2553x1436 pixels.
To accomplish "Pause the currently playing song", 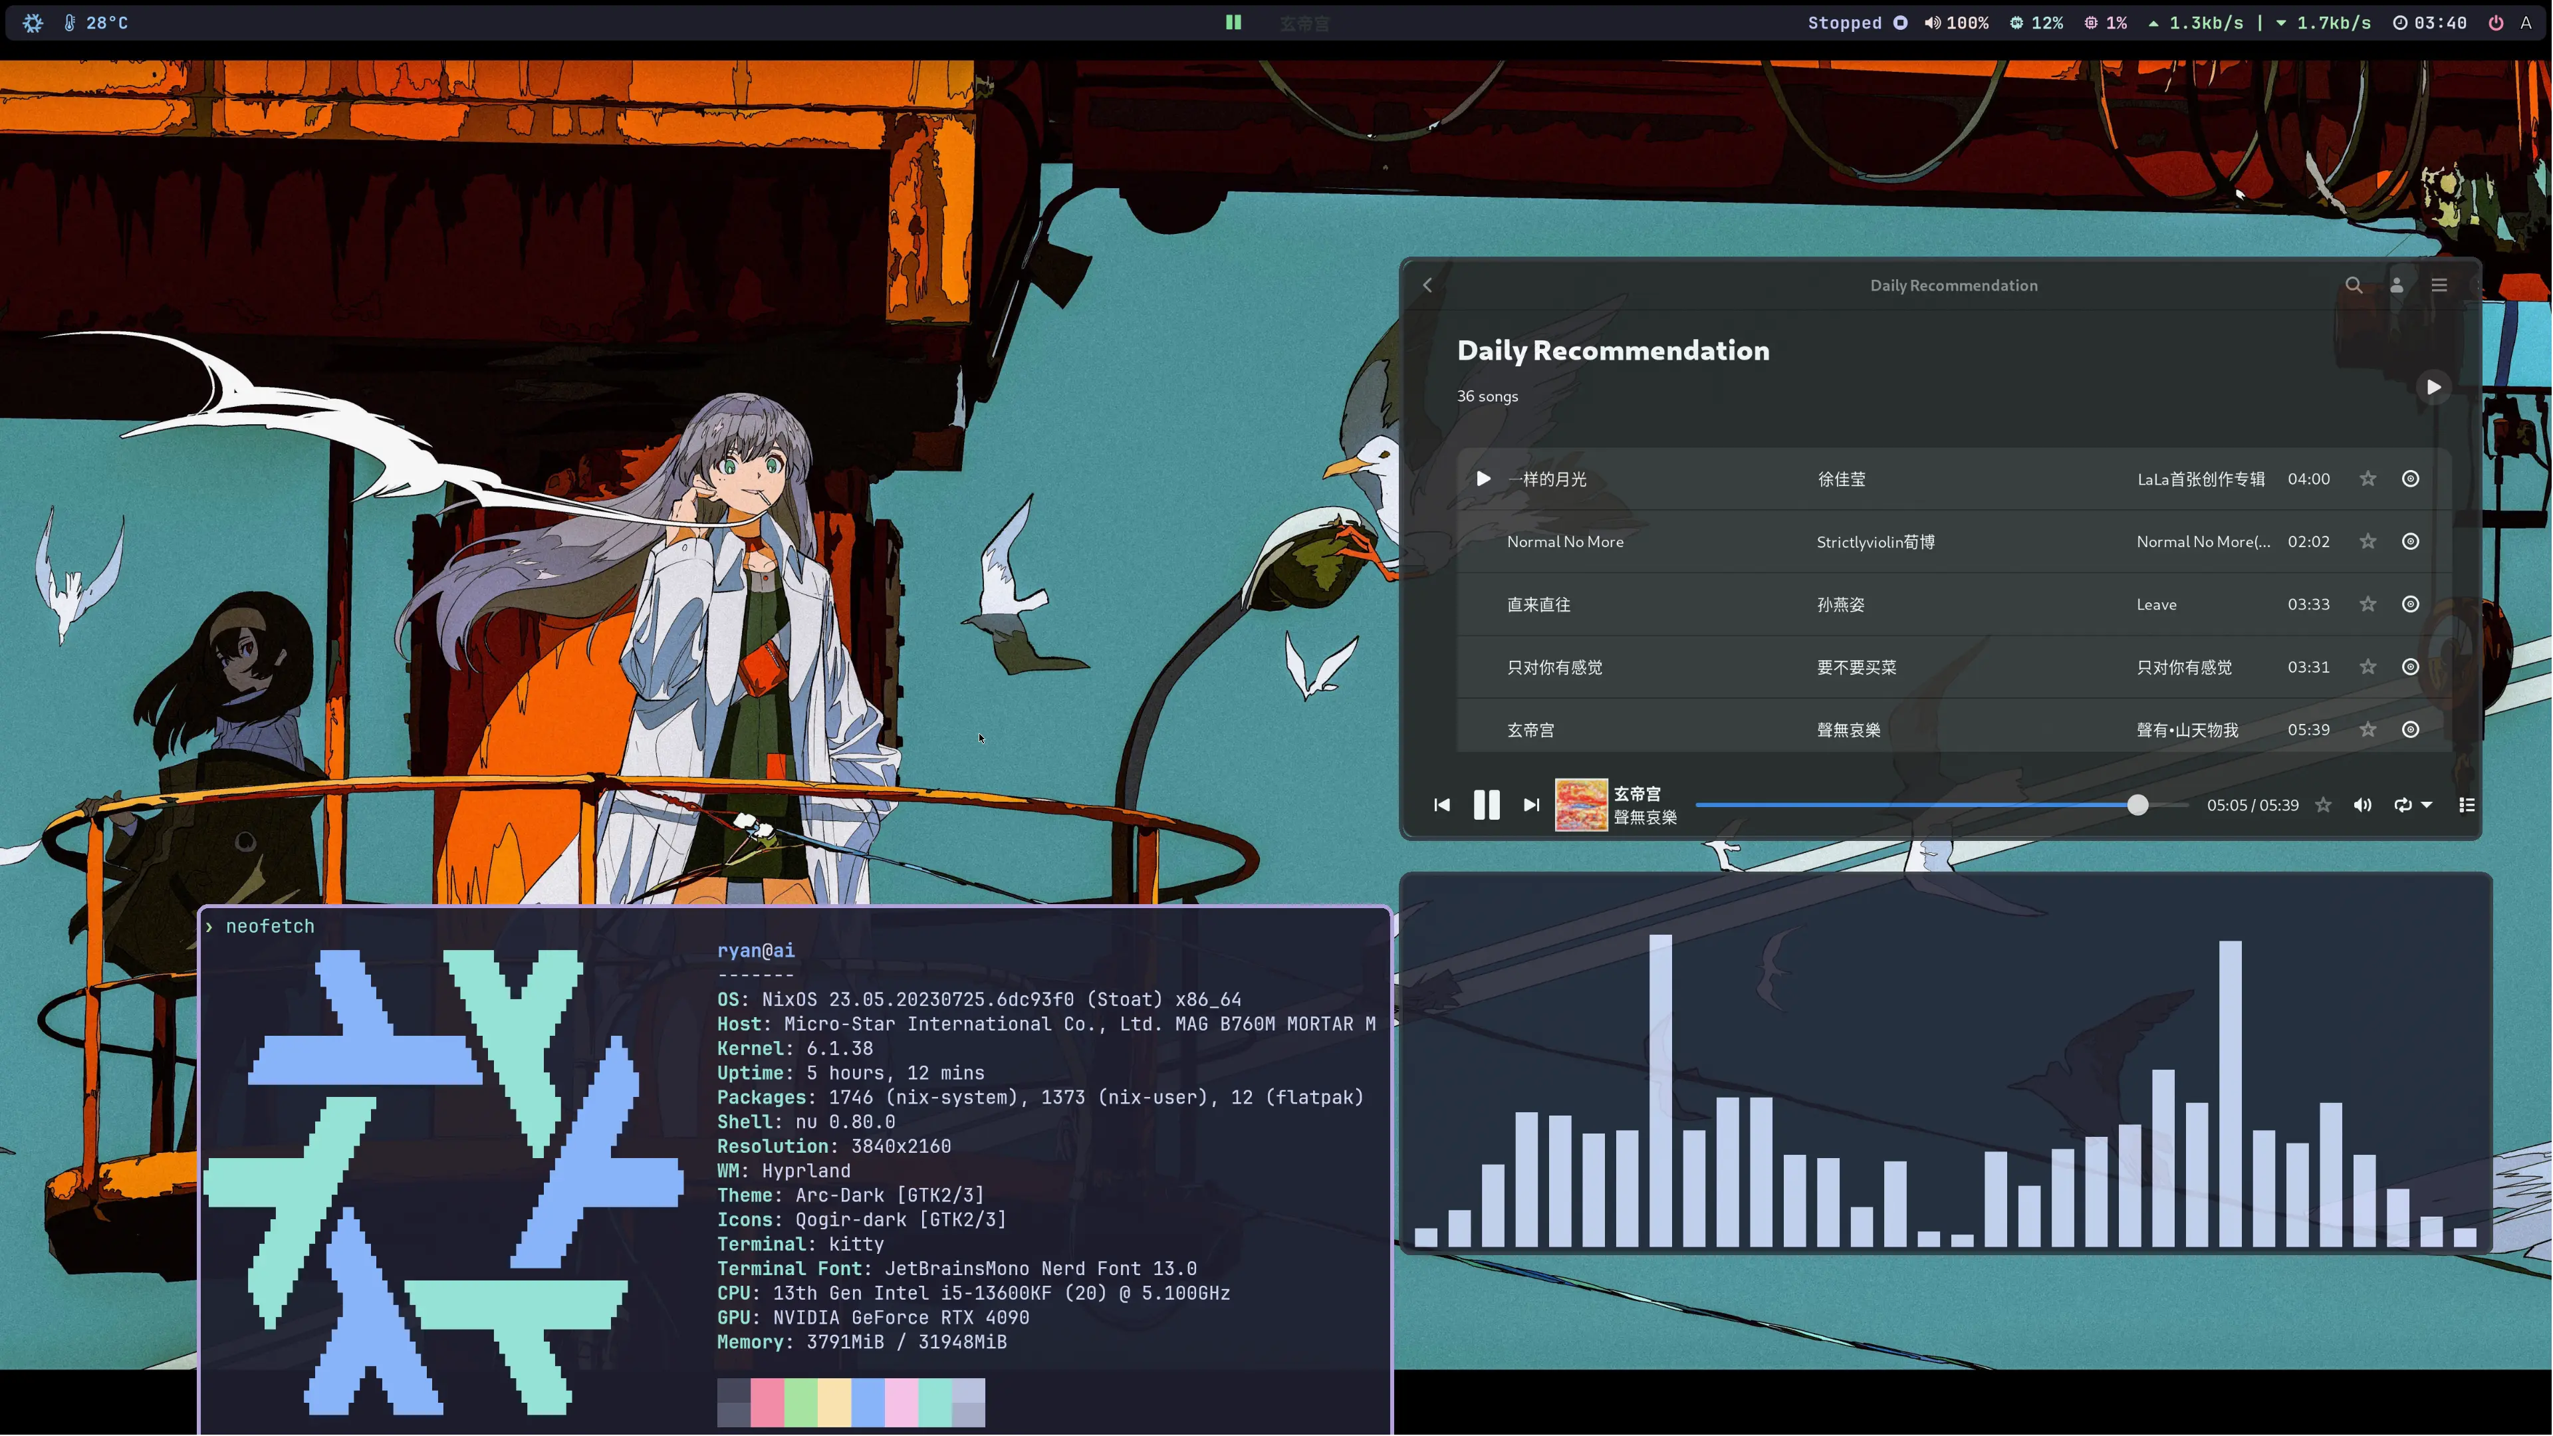I will [1487, 804].
